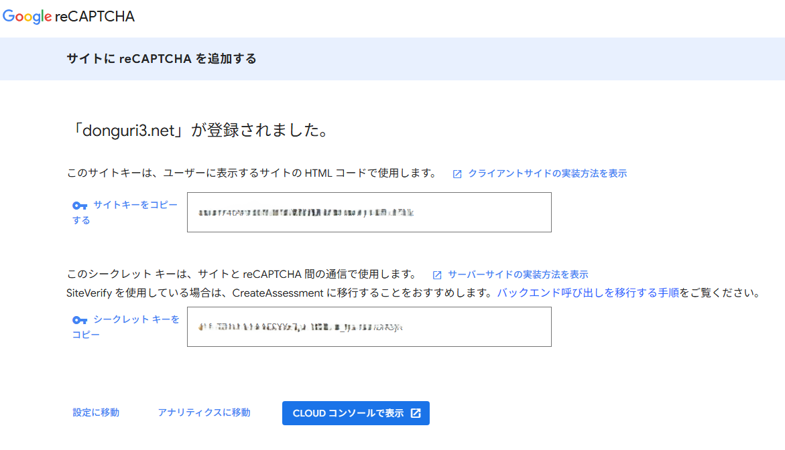Go to settings via 設定に移動
Screen dimensions: 785x450
[96, 412]
